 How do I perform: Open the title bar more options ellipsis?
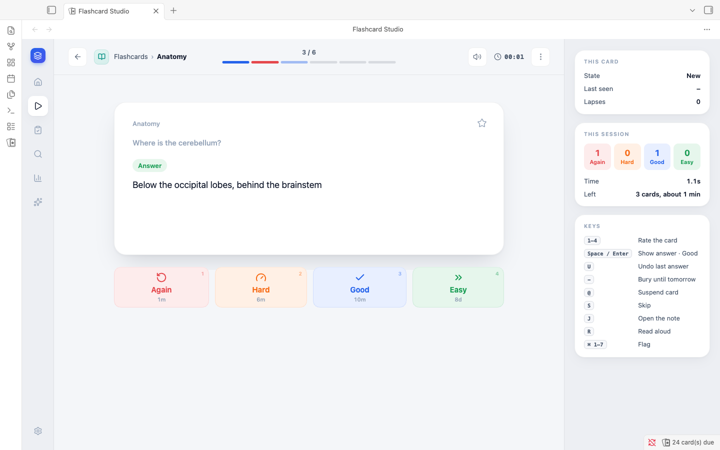(x=707, y=29)
